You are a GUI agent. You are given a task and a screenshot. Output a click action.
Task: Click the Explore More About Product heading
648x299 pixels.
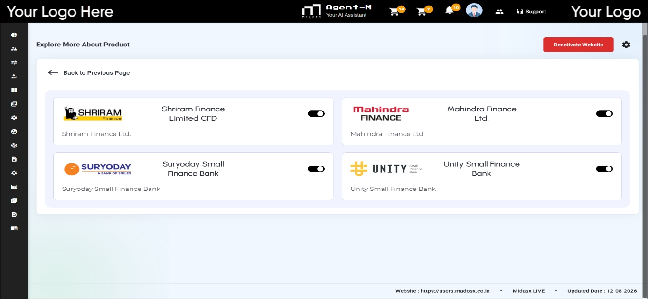coord(83,45)
